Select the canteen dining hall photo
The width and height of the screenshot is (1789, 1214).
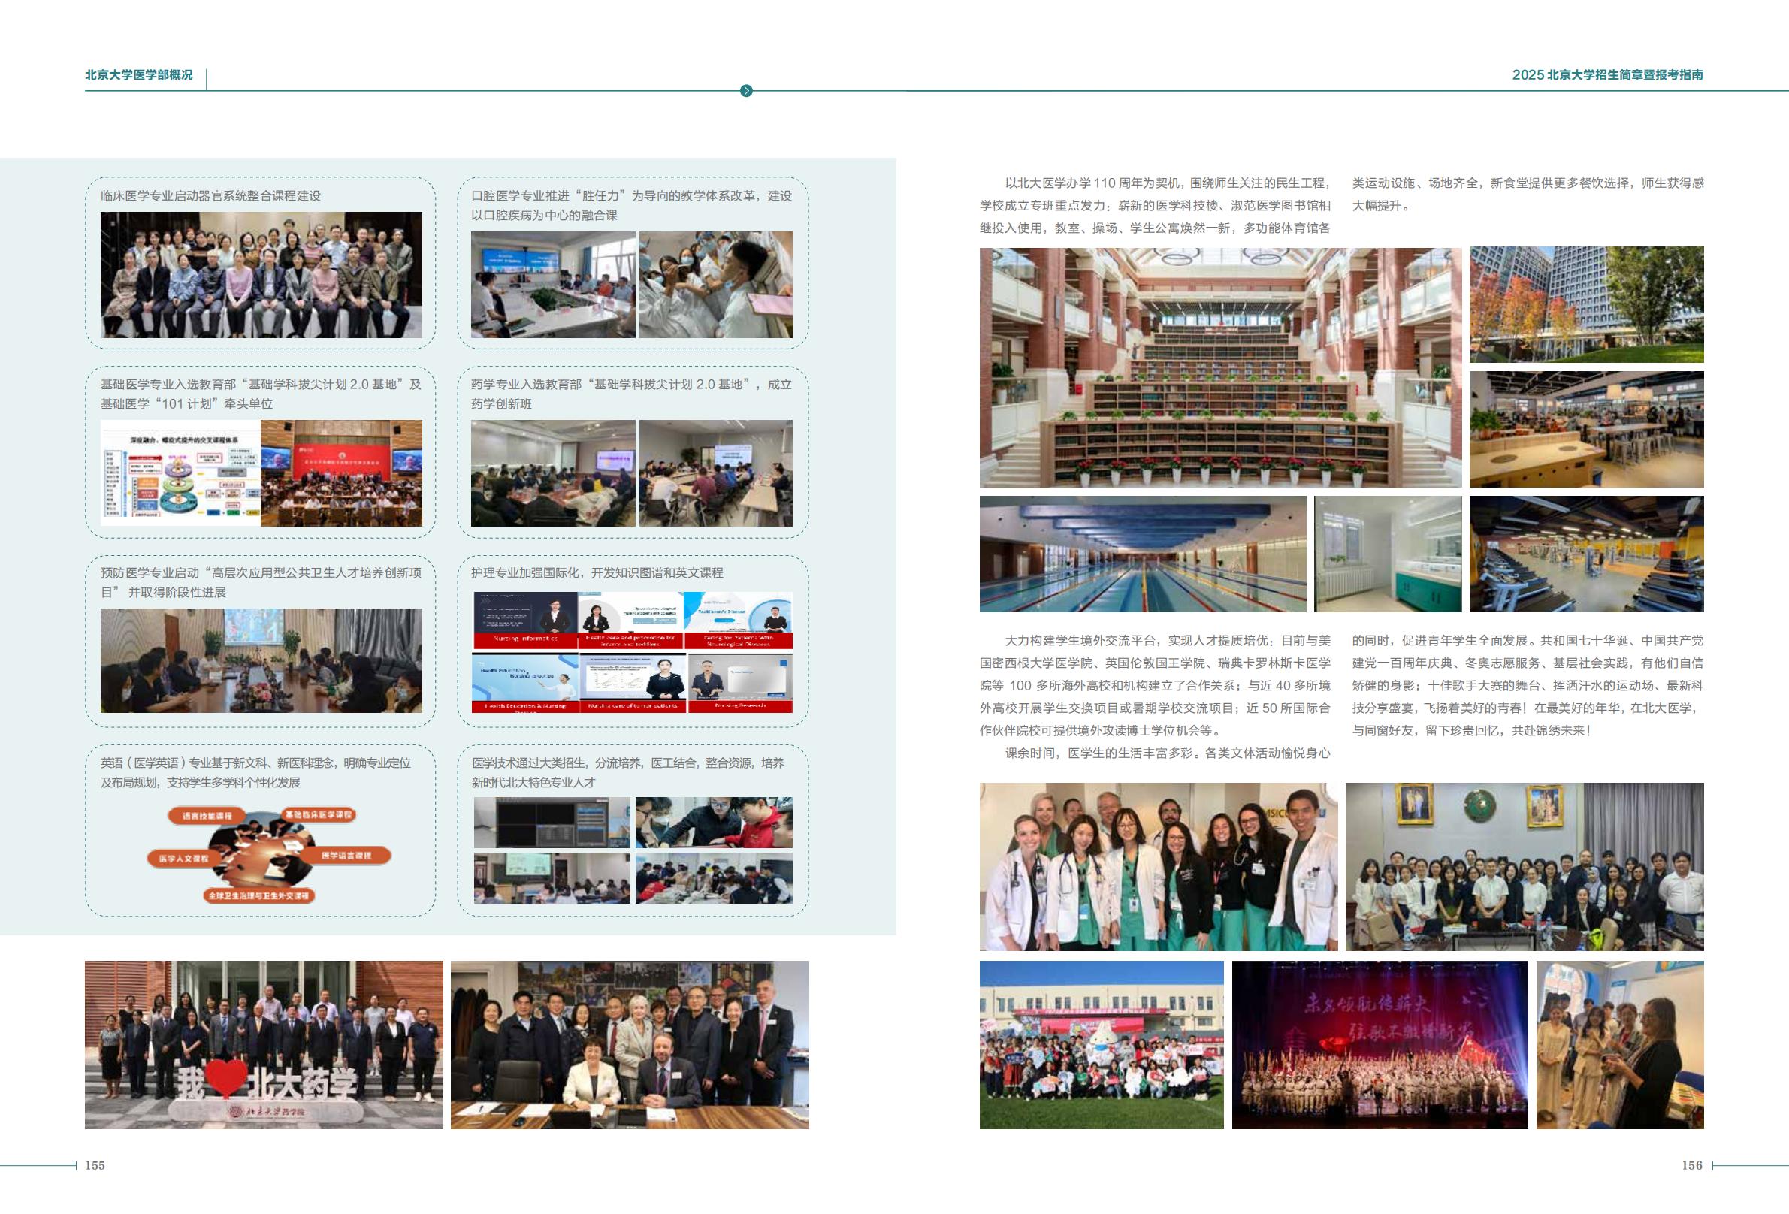(x=1586, y=429)
